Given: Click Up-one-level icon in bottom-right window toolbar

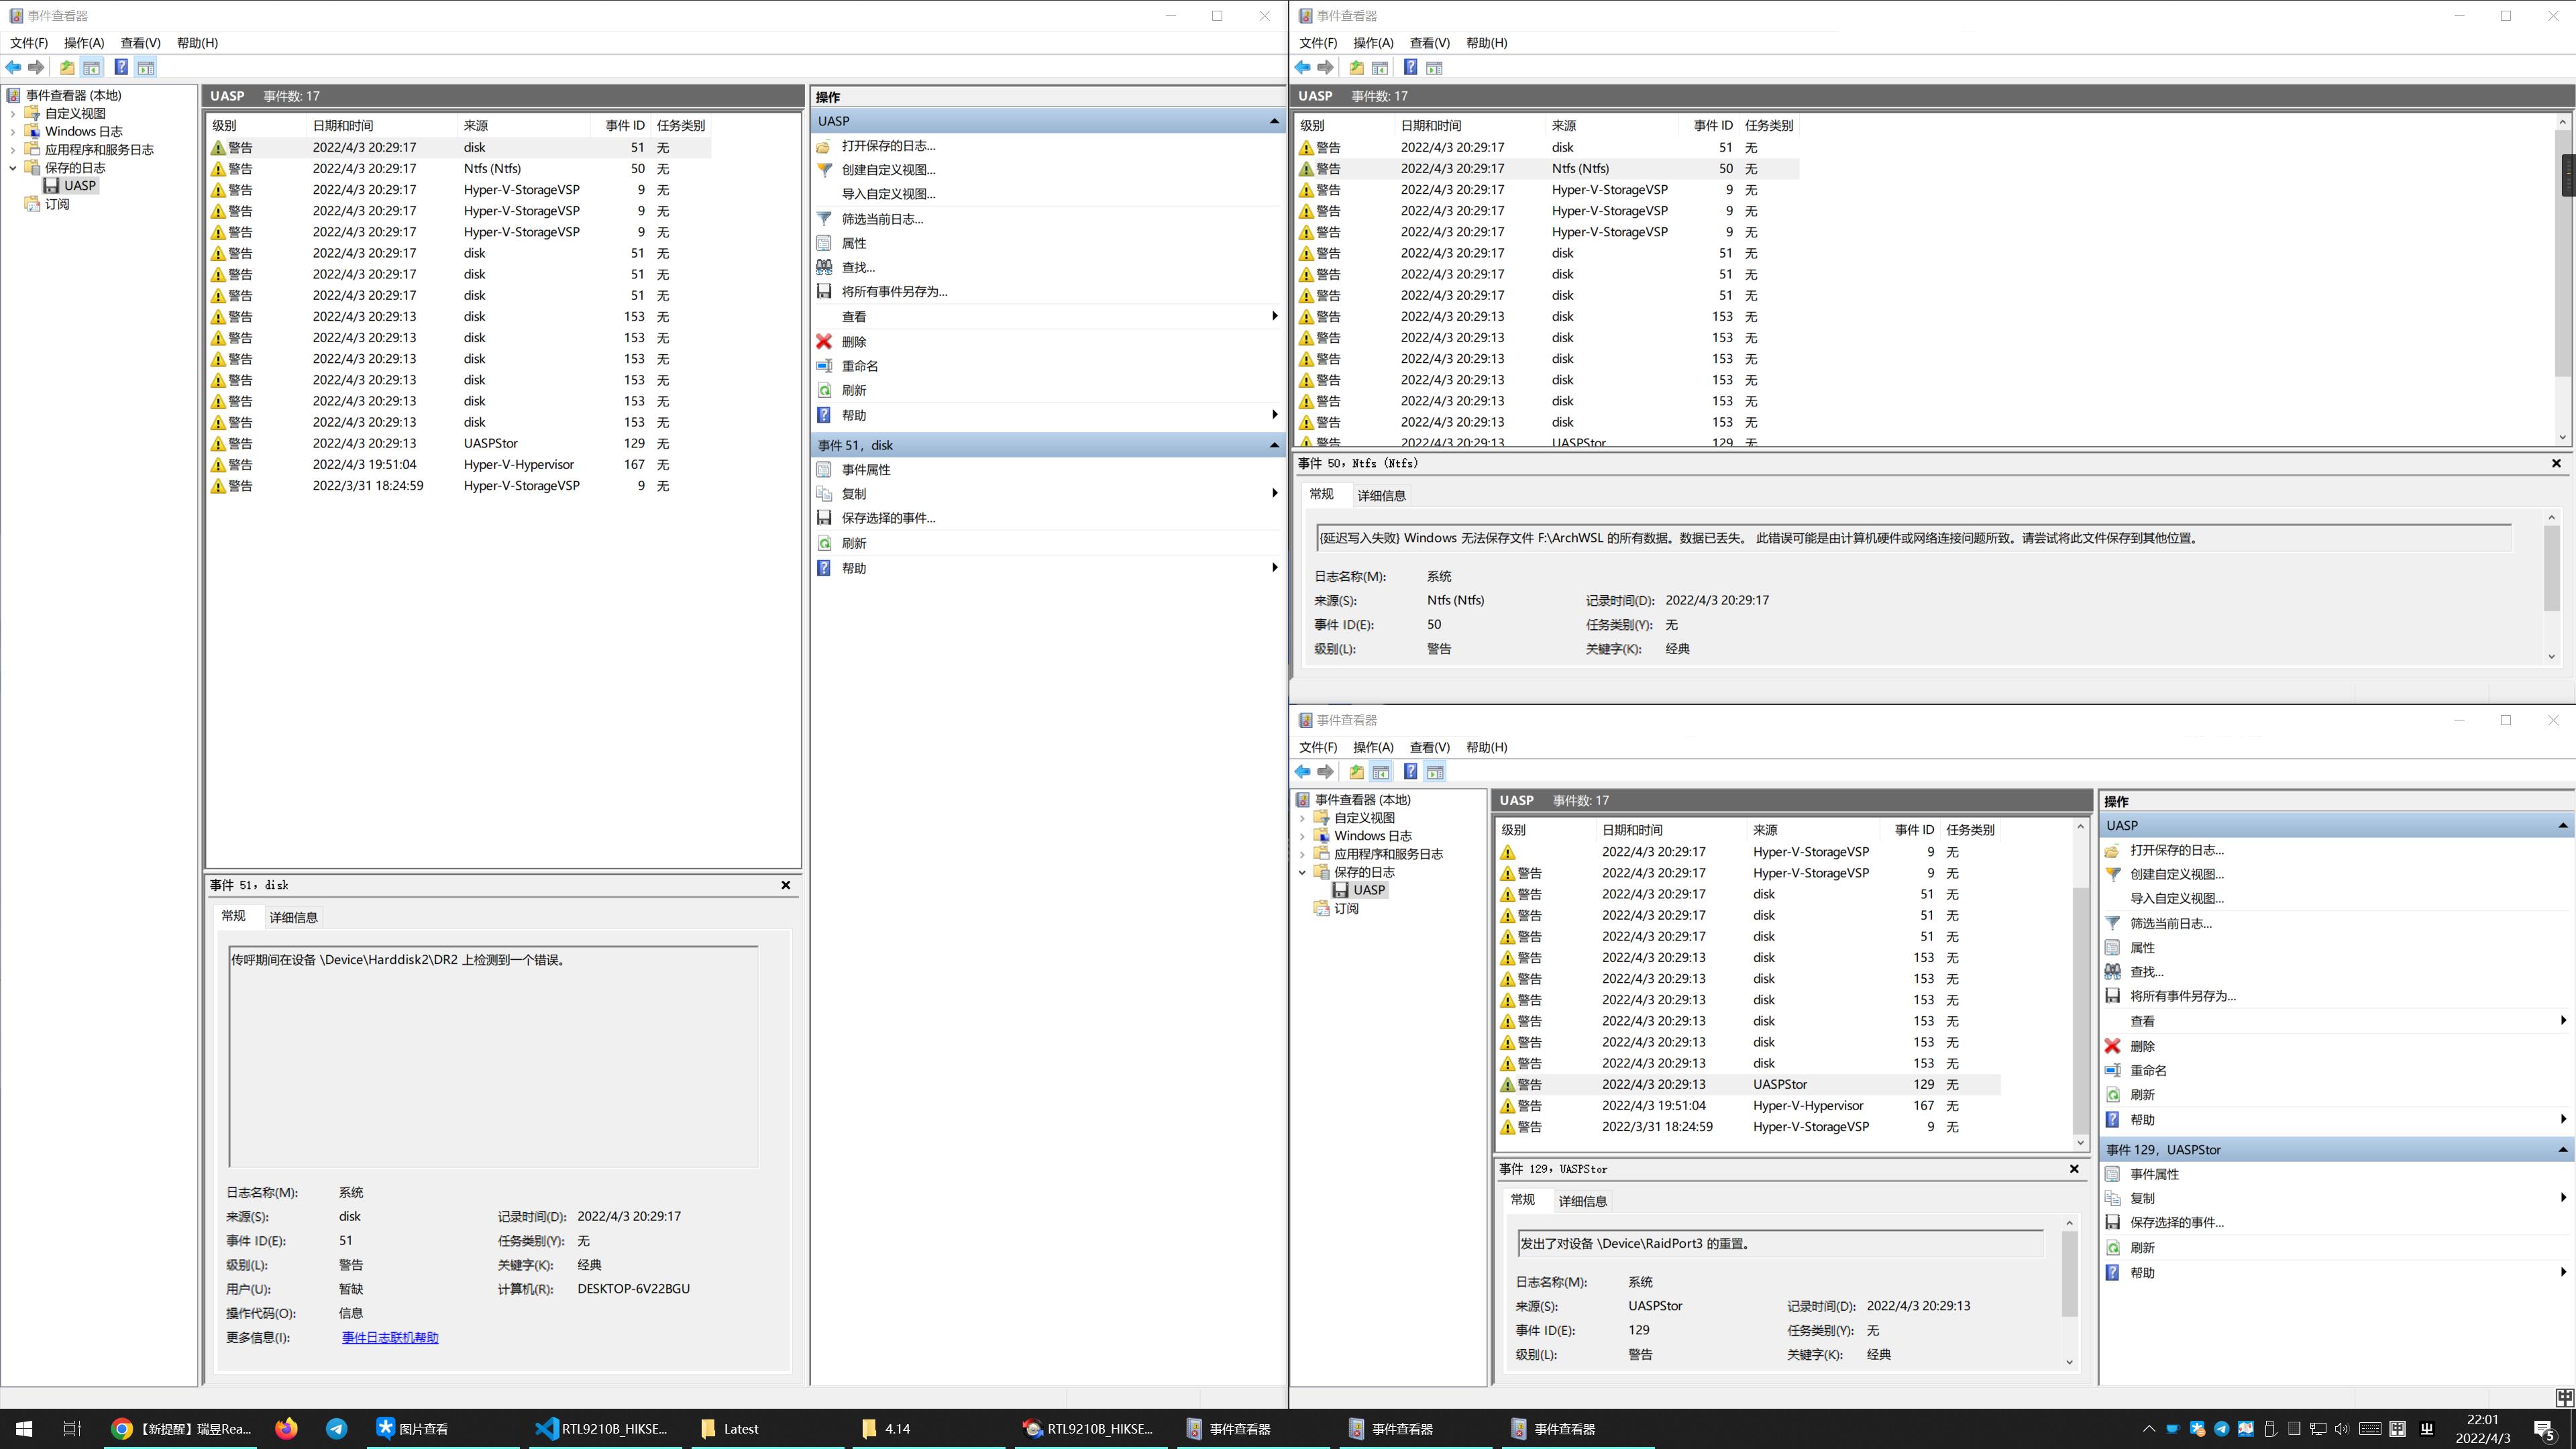Looking at the screenshot, I should click(1356, 771).
